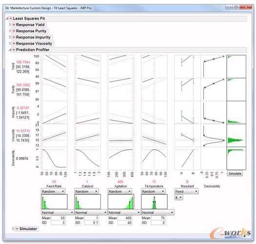Click the JMP app icon in title bar

pos(7,8)
